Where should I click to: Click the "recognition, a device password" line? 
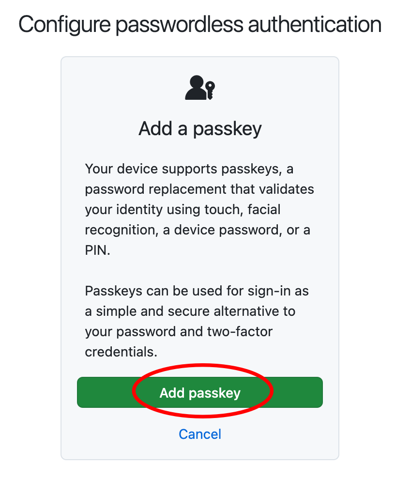pos(198,230)
